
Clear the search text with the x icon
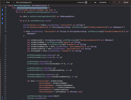(x=86, y=2)
